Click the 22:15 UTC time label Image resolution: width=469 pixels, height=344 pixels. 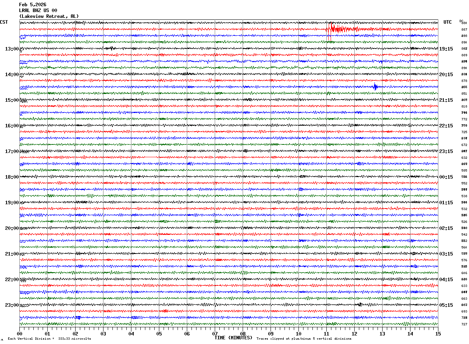tap(446, 126)
